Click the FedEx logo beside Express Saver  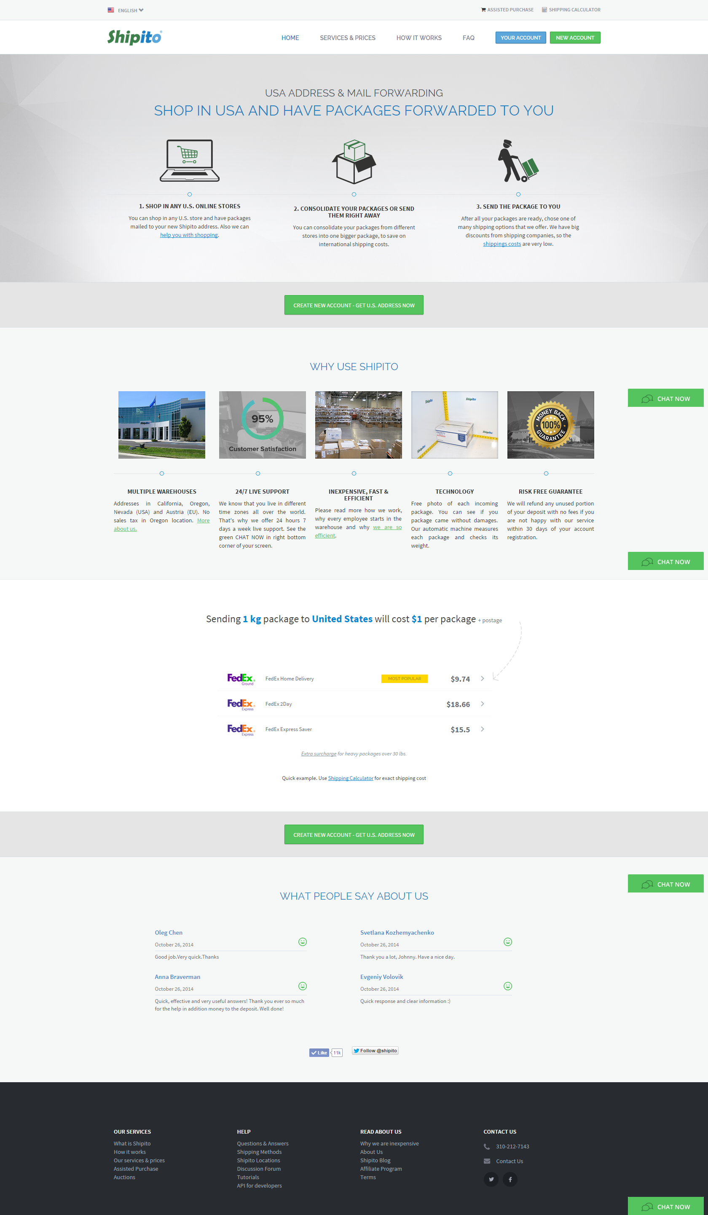pyautogui.click(x=241, y=729)
